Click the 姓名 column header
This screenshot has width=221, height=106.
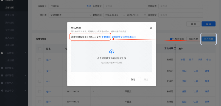click(48, 49)
